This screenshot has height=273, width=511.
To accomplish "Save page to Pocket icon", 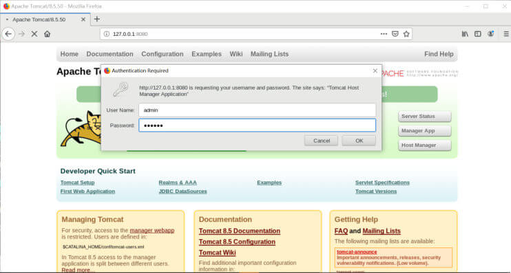I will [x=395, y=34].
